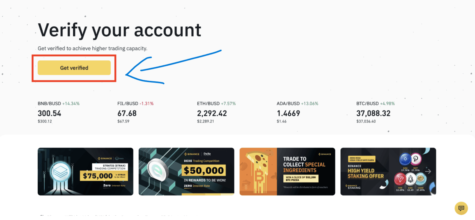Advance banners with the right arrow

click(428, 171)
